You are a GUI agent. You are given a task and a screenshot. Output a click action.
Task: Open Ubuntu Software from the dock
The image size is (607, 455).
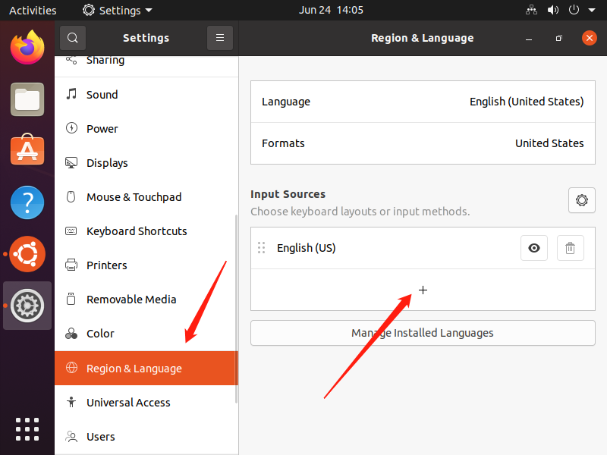[x=27, y=150]
